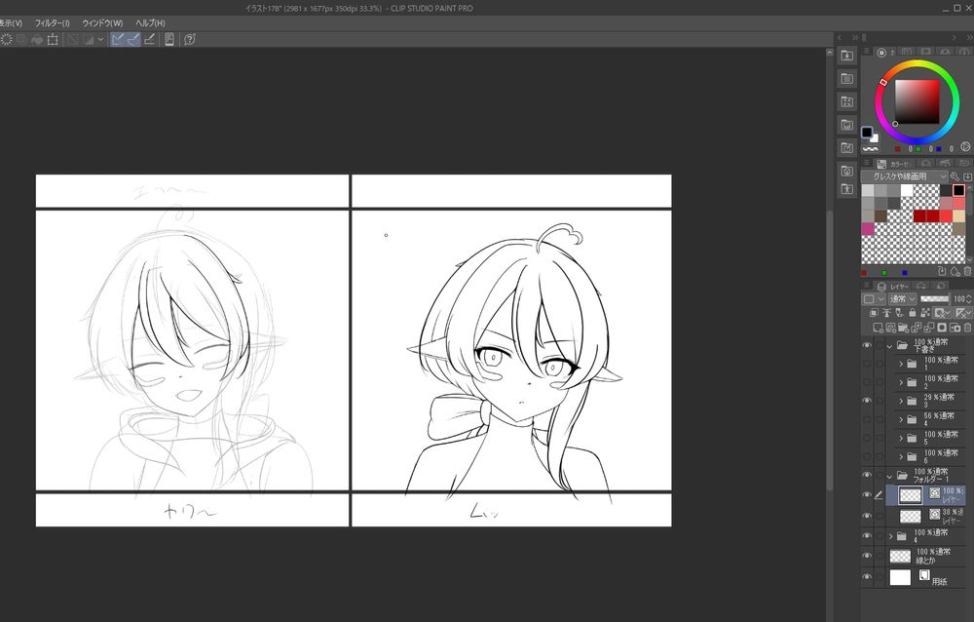Click the layer opacity slider bar
Viewport: 974px width, 622px height.
934,299
